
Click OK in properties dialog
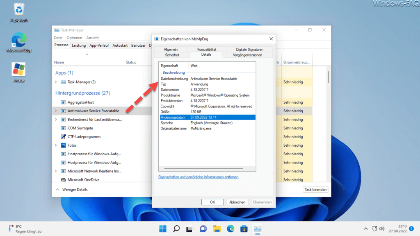[x=212, y=202]
